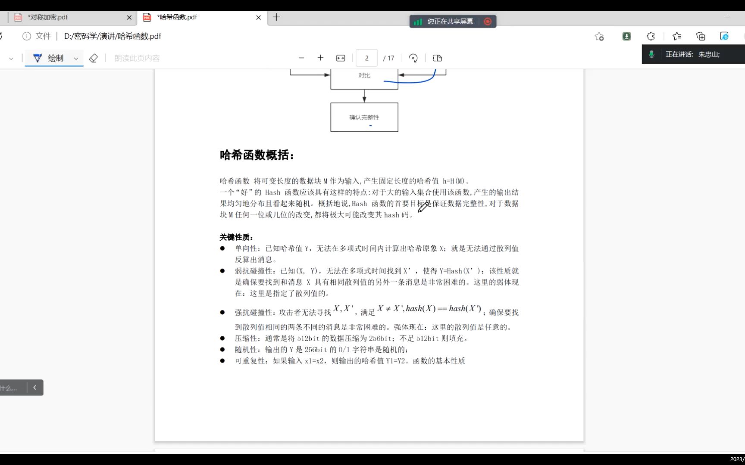The width and height of the screenshot is (745, 465).
Task: Click the 确认完整性 diagram box
Action: (x=364, y=117)
